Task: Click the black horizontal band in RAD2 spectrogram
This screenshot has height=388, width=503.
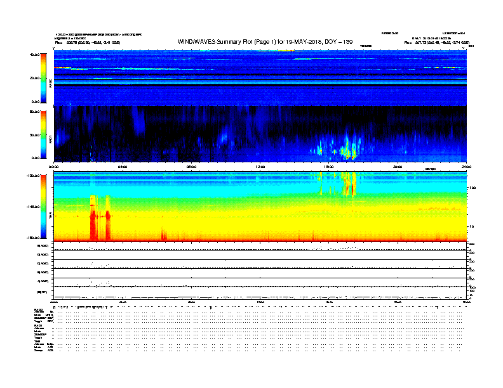Action: (260, 85)
